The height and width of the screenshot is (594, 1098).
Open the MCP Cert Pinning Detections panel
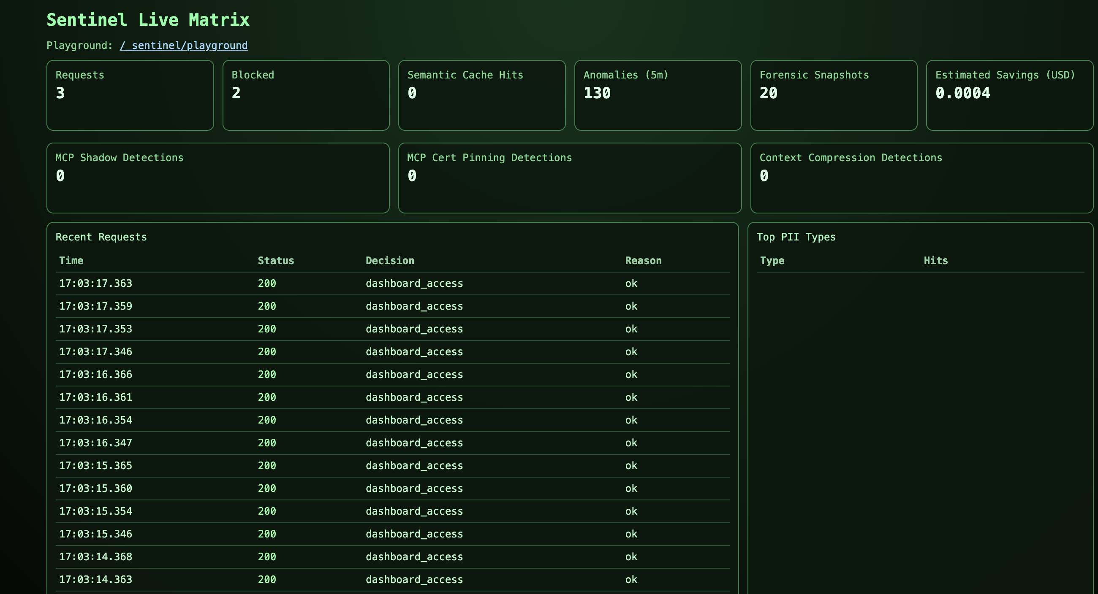[x=570, y=178]
